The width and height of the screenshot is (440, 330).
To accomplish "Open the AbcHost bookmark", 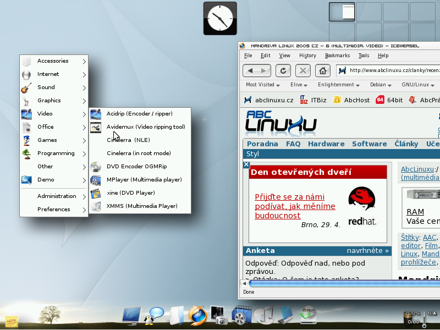I will pos(351,100).
